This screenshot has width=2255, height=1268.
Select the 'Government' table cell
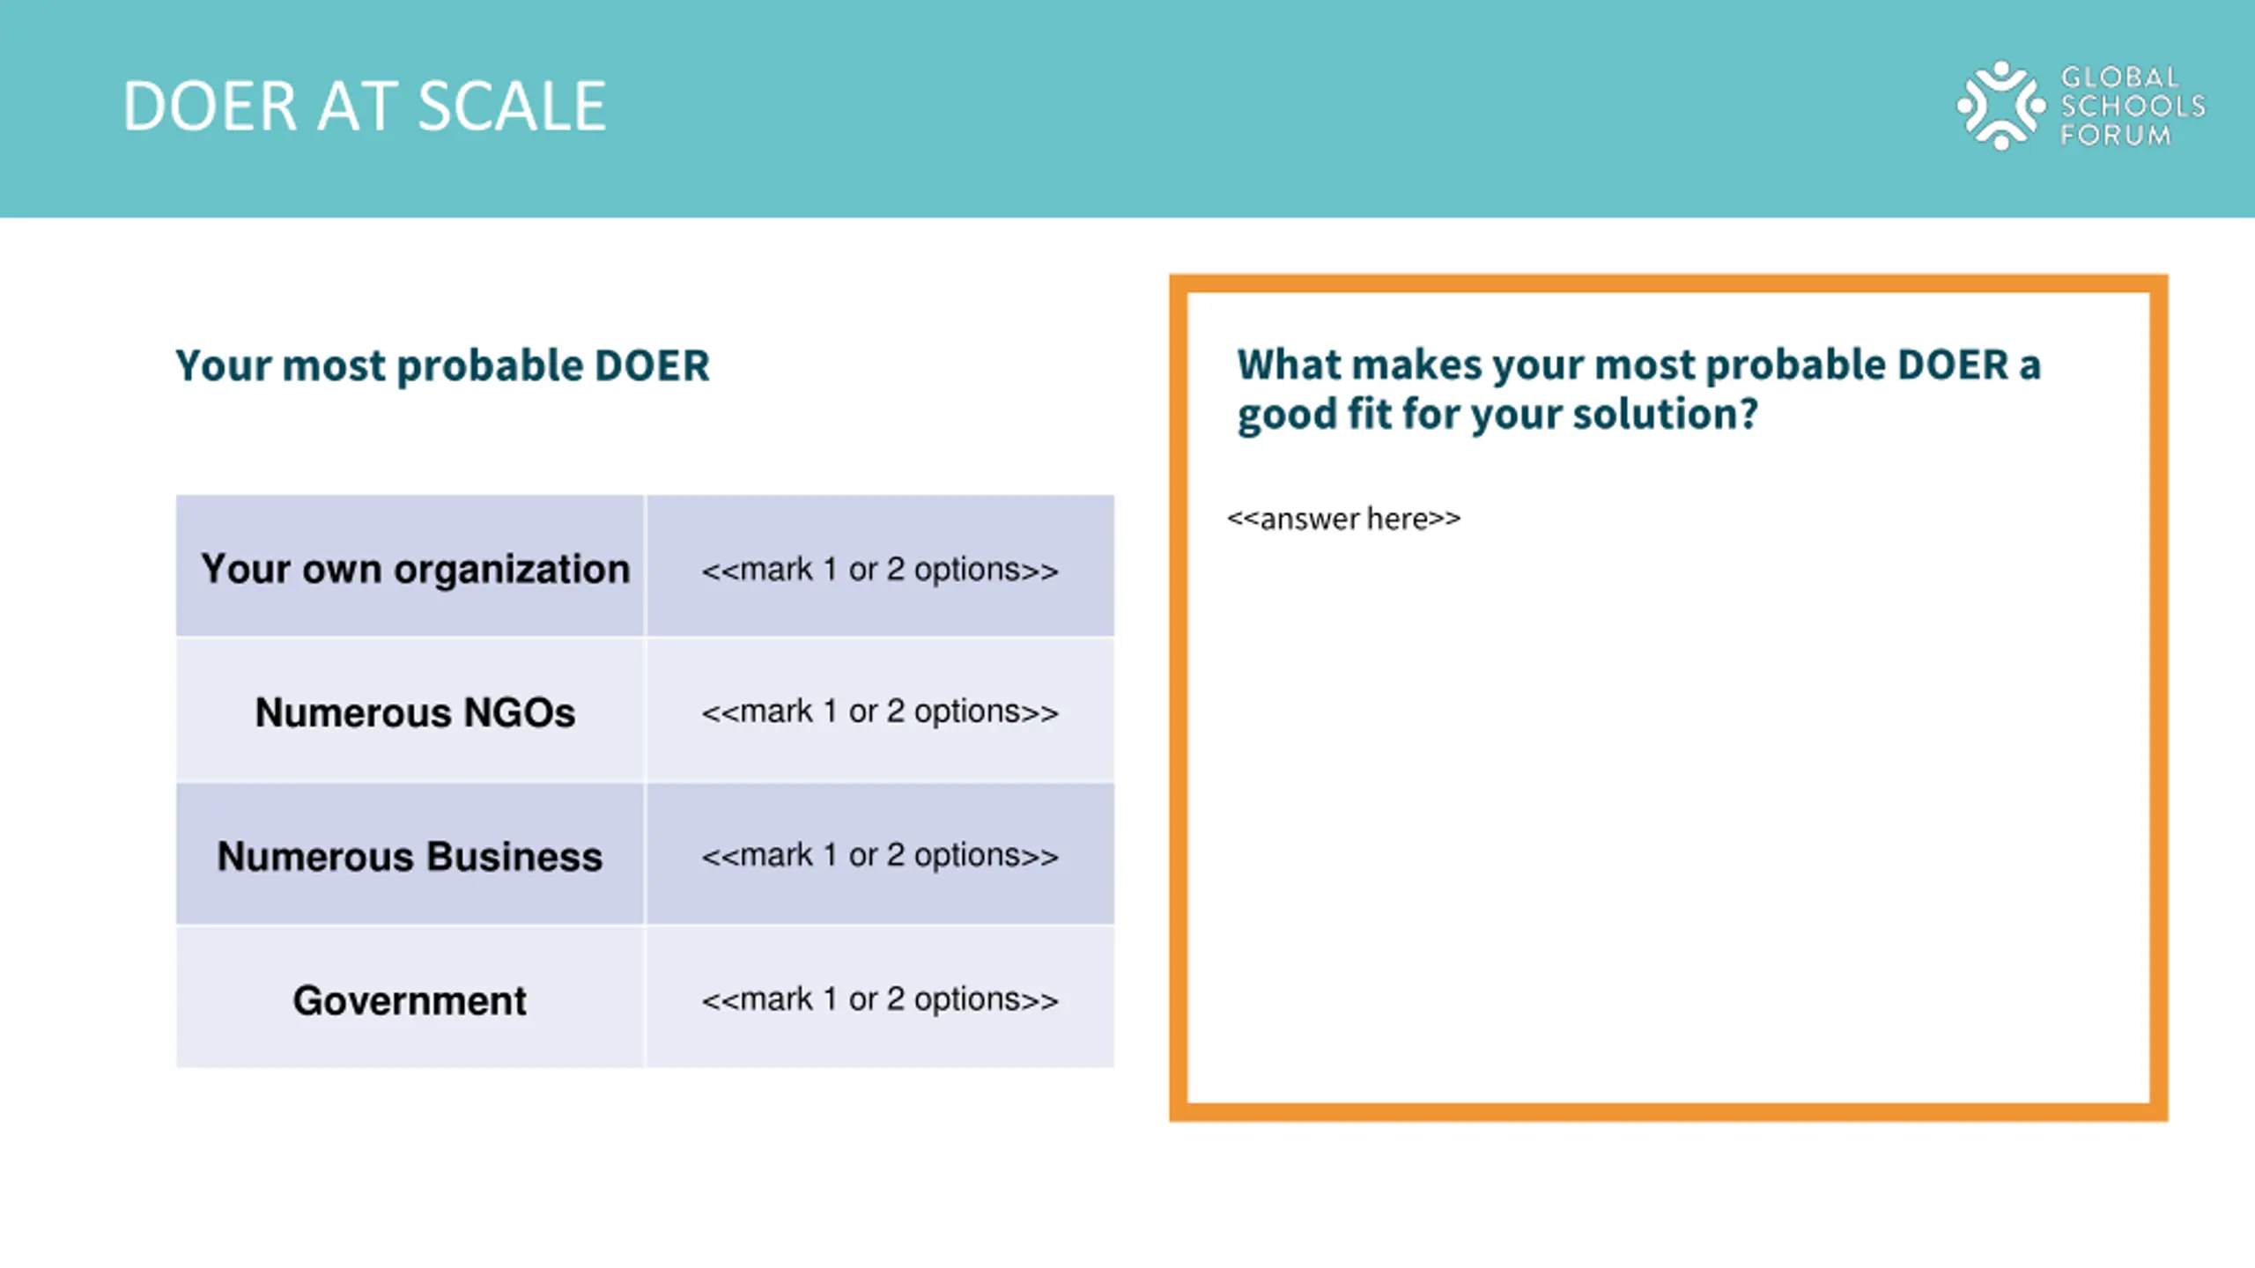pos(410,998)
